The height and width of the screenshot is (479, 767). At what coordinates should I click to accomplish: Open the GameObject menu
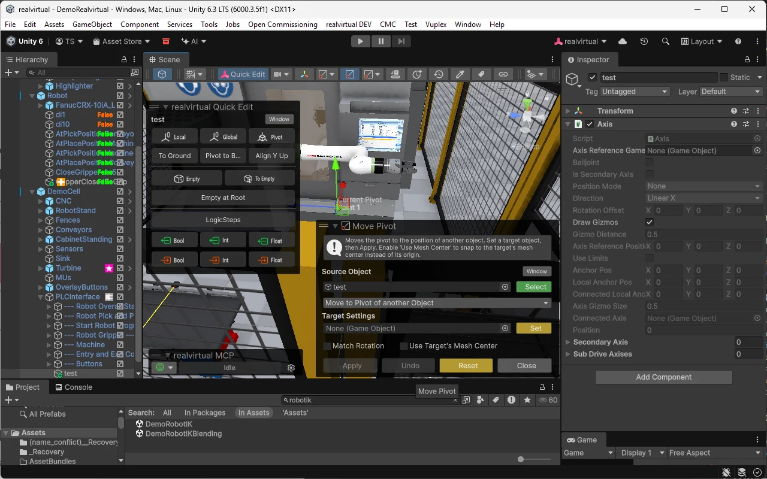(x=92, y=25)
